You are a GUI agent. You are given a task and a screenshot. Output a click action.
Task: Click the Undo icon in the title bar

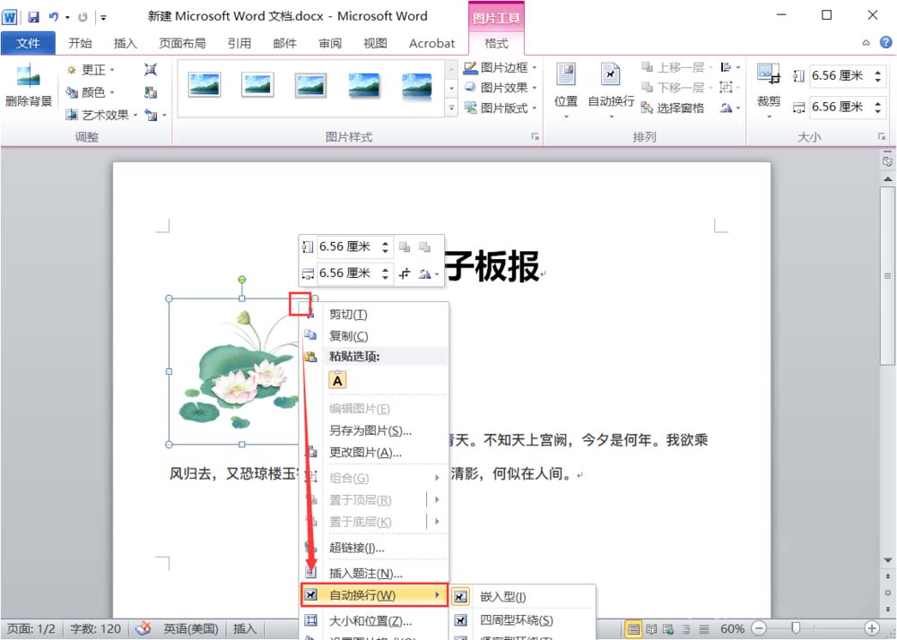click(x=54, y=17)
